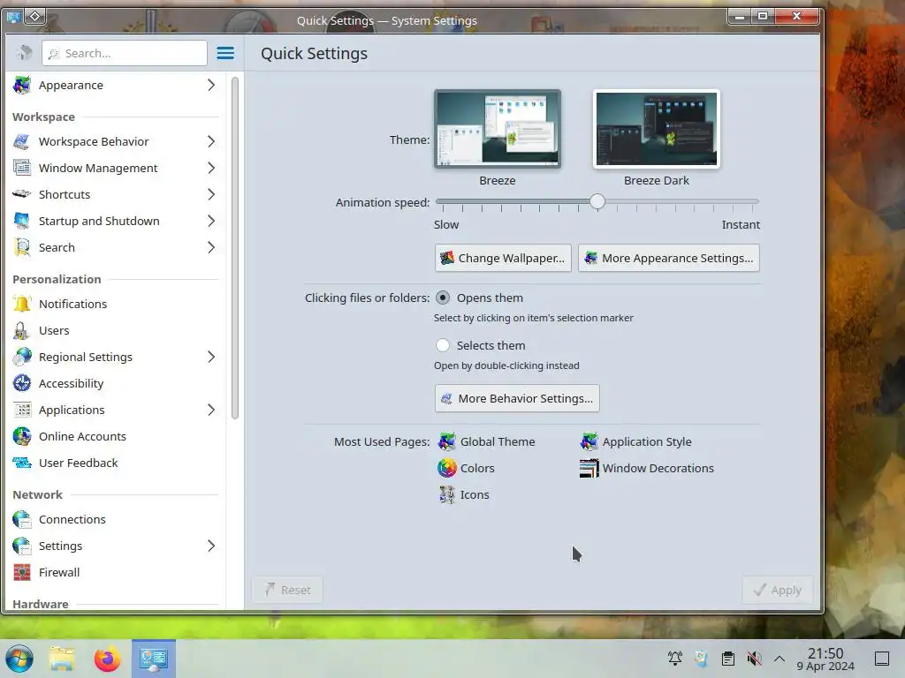Screen dimensions: 905x678
Task: Expand Regional Settings submenu arrow
Action: [211, 357]
